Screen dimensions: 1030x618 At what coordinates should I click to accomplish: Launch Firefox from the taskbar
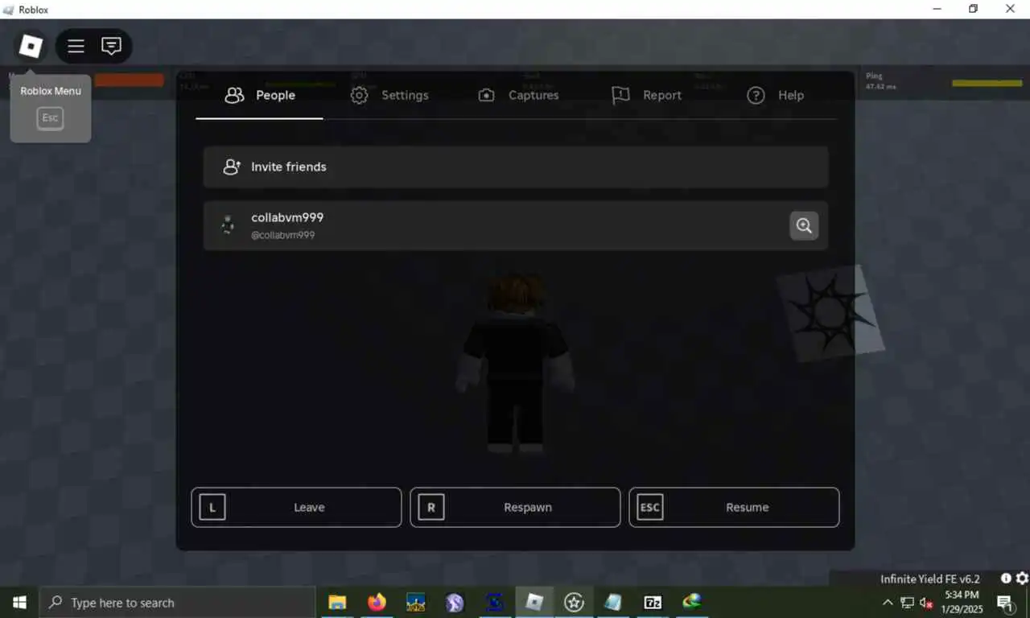tap(377, 602)
